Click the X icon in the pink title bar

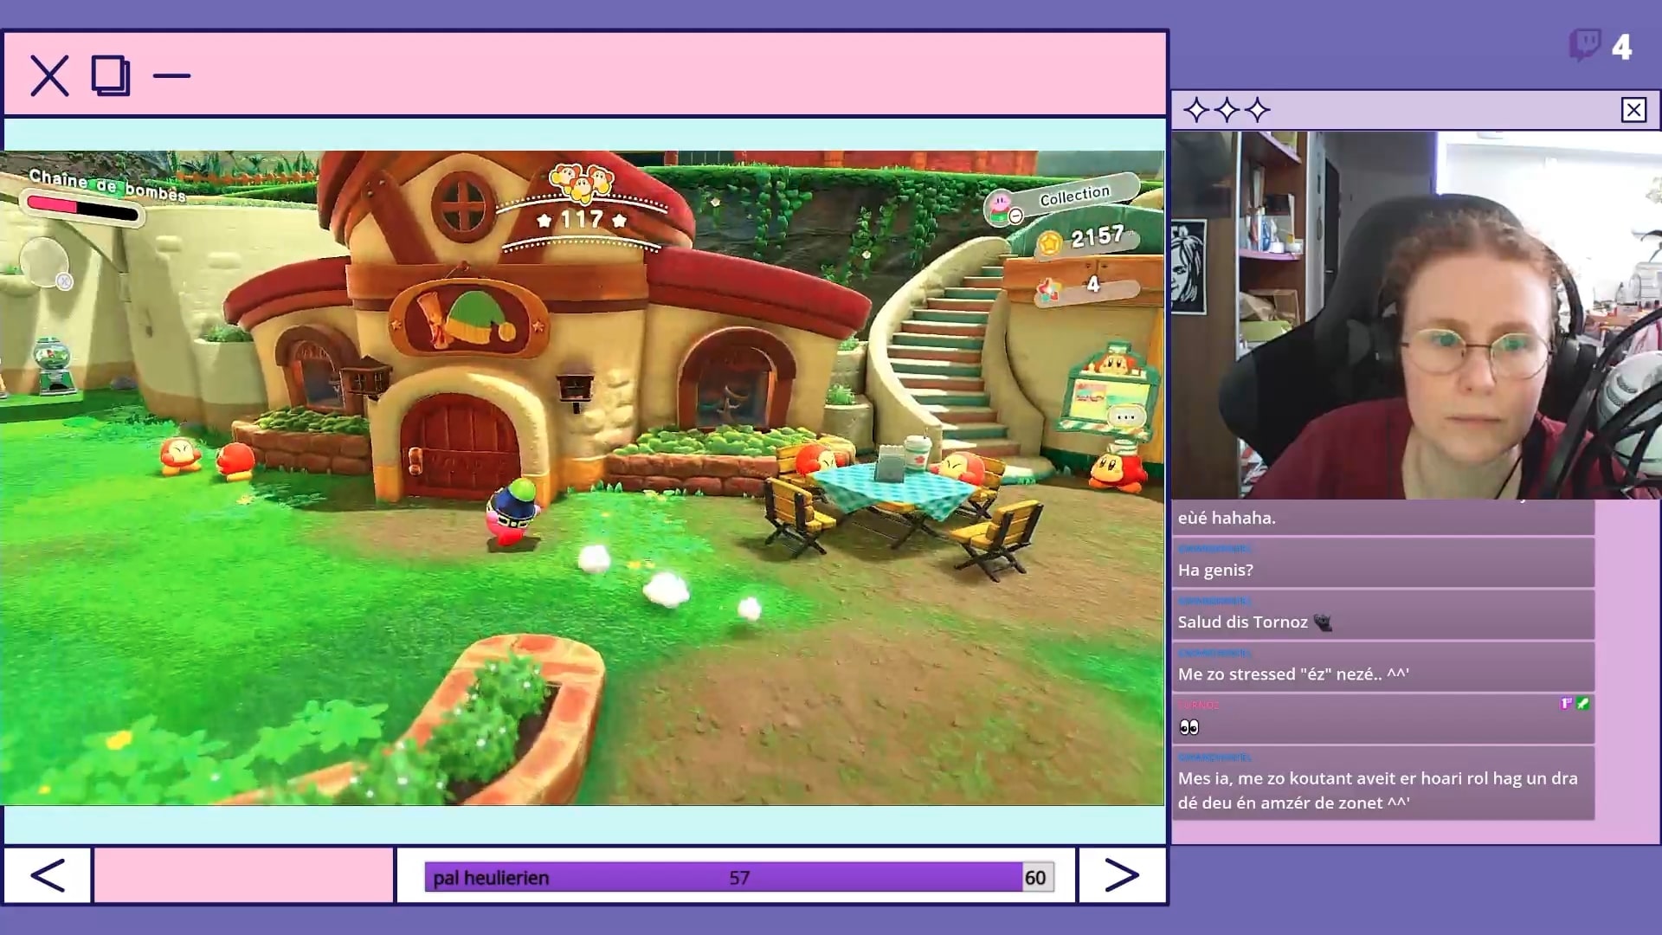49,75
